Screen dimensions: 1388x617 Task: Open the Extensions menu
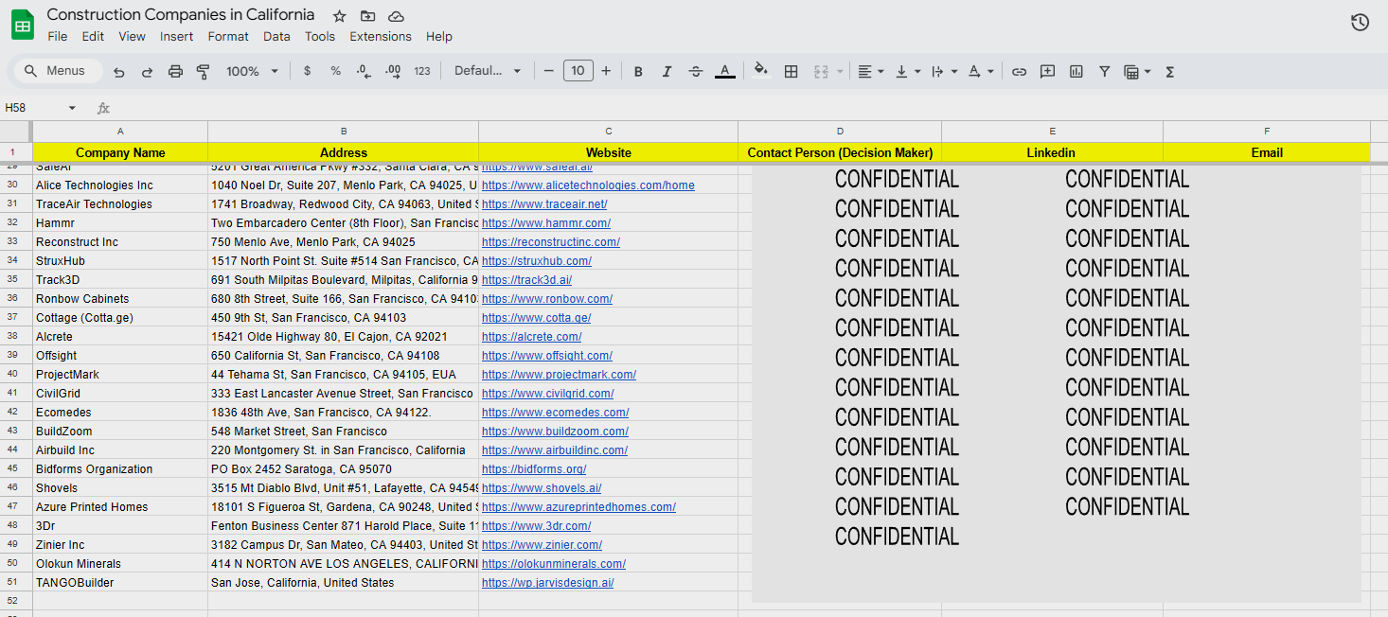coord(381,36)
